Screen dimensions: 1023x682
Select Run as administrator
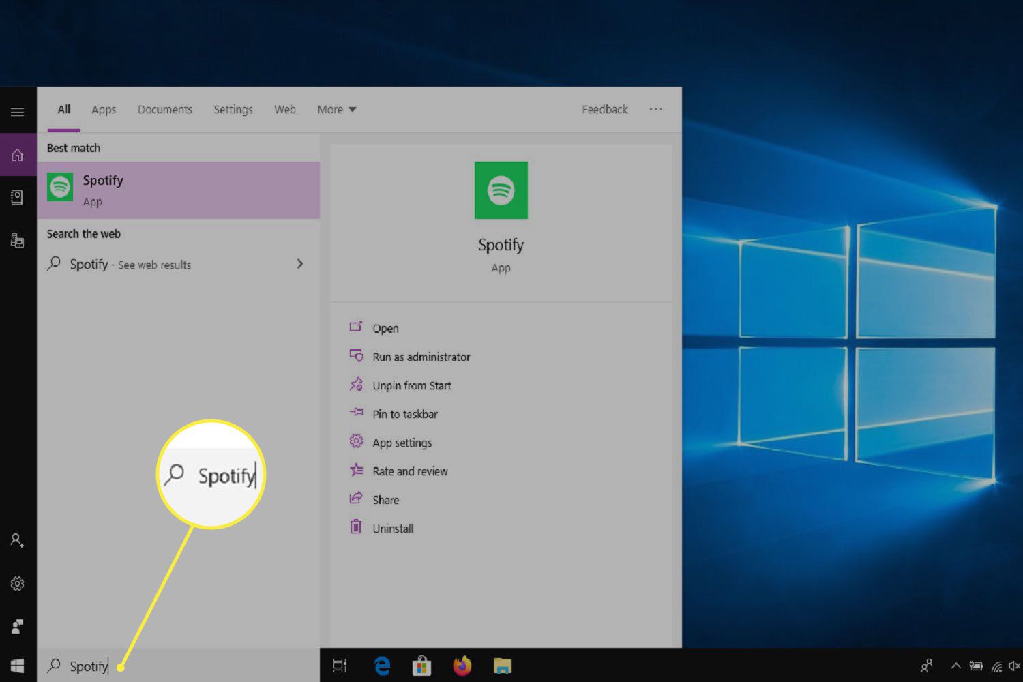pos(410,357)
